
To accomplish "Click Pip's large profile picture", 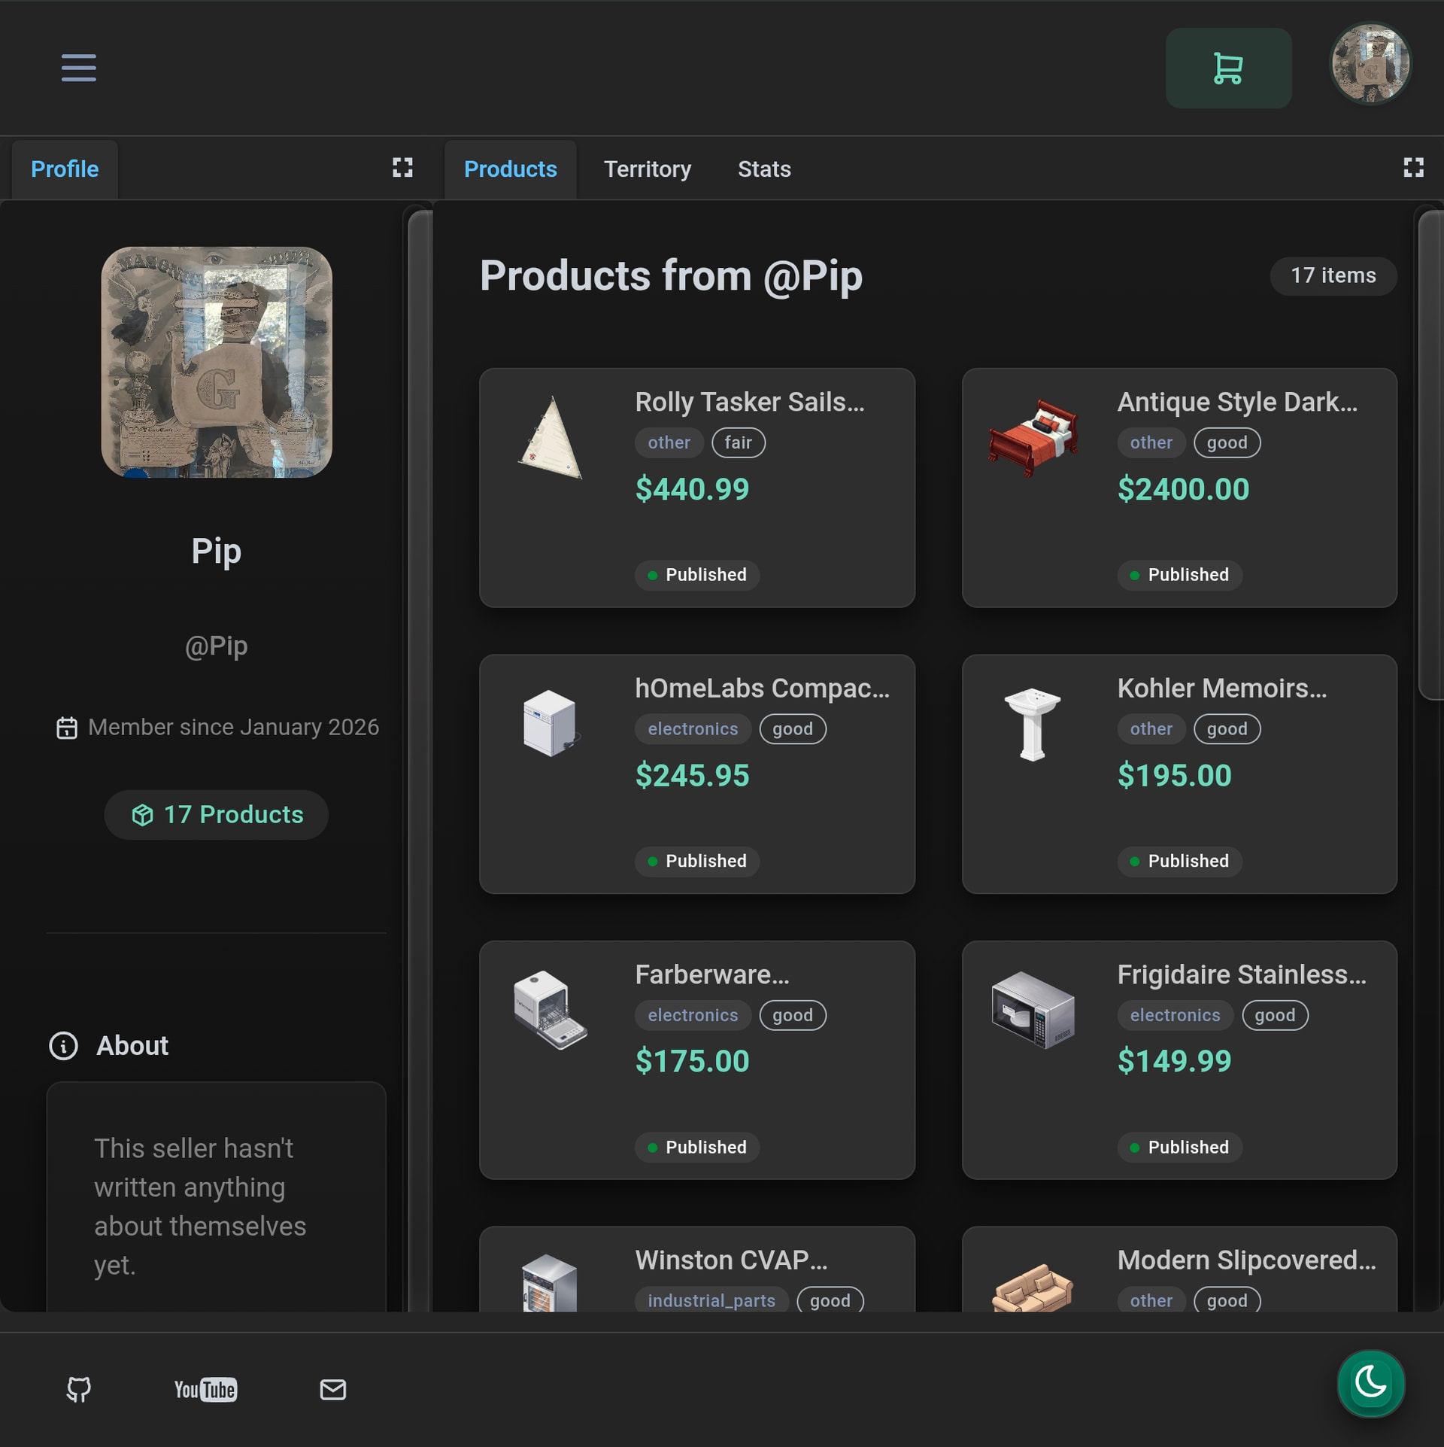I will pos(217,362).
